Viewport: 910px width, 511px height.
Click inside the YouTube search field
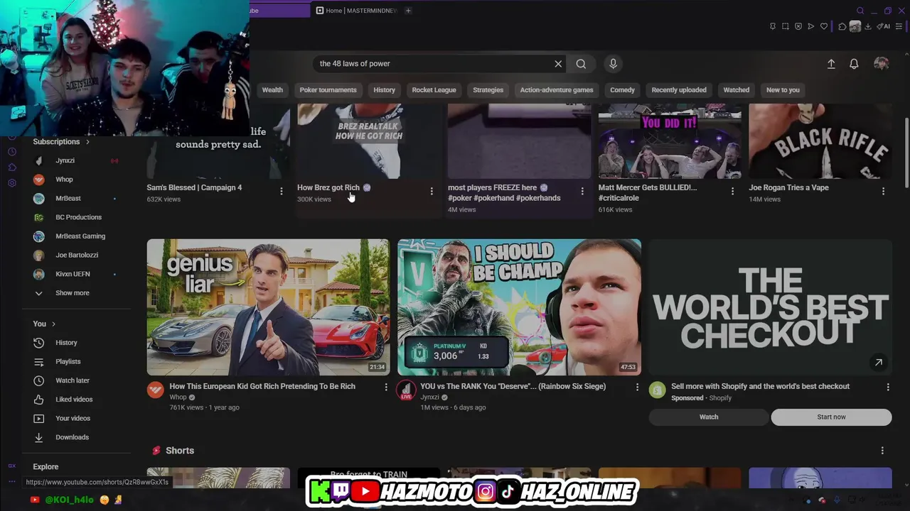tap(434, 64)
